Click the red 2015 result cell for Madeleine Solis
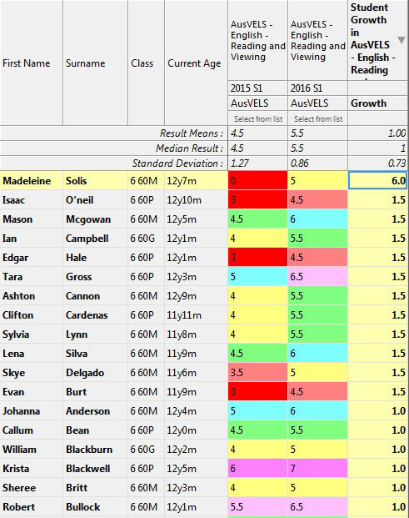Image resolution: width=409 pixels, height=518 pixels. (257, 181)
